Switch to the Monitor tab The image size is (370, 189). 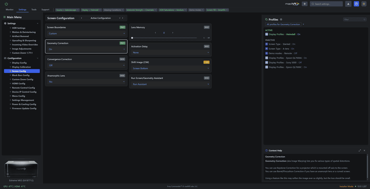(x=9, y=9)
